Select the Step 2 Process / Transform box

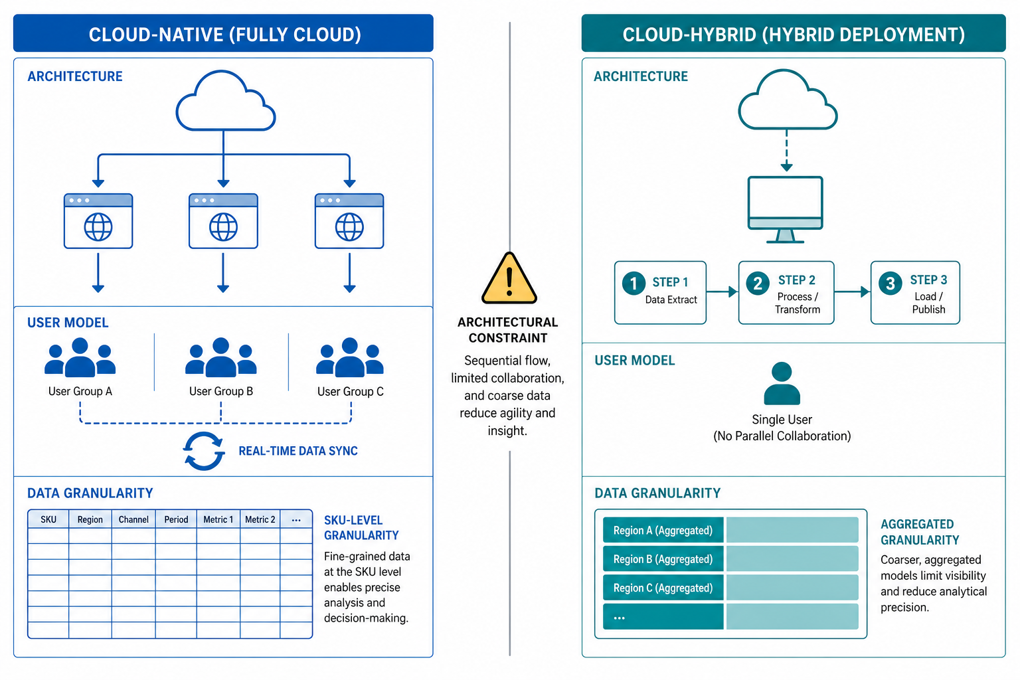(x=786, y=293)
